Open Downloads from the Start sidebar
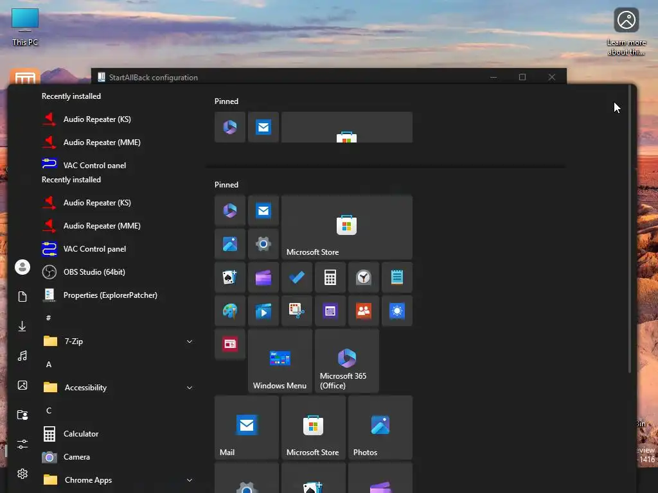This screenshot has height=493, width=658. (22, 326)
